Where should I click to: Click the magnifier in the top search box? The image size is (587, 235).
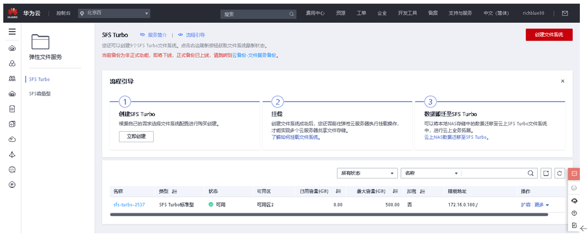point(292,14)
